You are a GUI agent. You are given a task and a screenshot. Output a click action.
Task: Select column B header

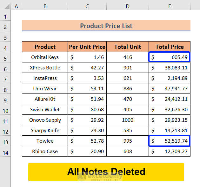(45, 6)
